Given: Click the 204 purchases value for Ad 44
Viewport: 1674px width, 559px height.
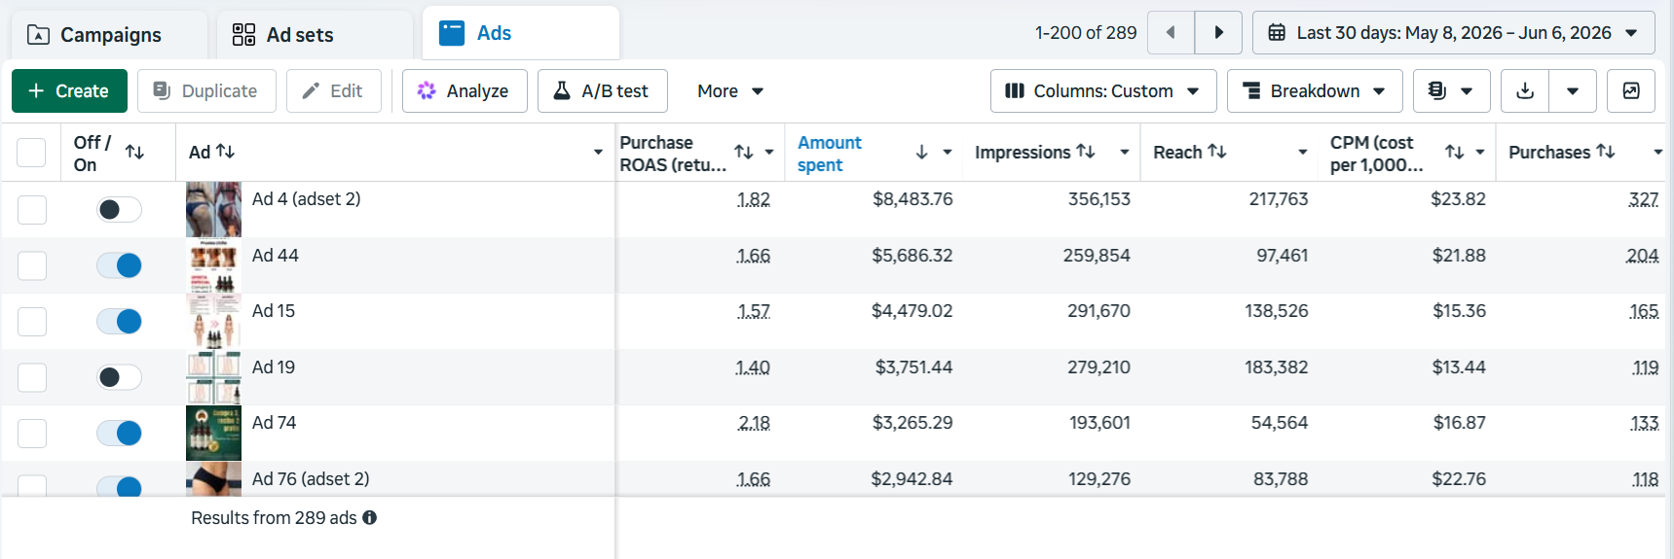Looking at the screenshot, I should click(1643, 256).
